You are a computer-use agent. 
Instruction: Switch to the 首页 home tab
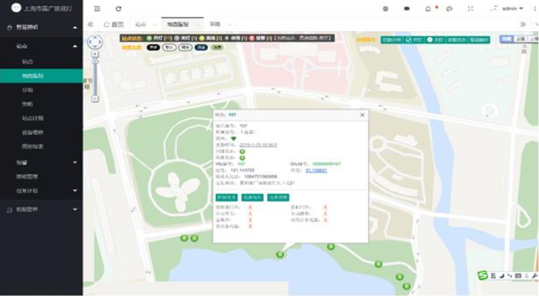[114, 25]
